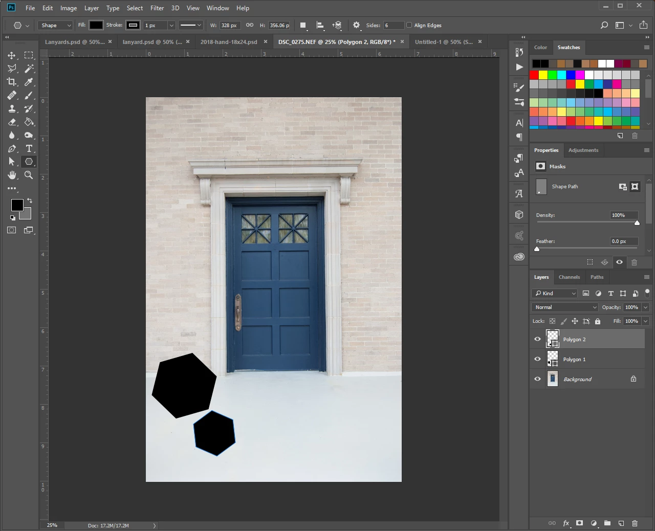Select the Sponge tool
655x531 pixels.
(x=29, y=135)
